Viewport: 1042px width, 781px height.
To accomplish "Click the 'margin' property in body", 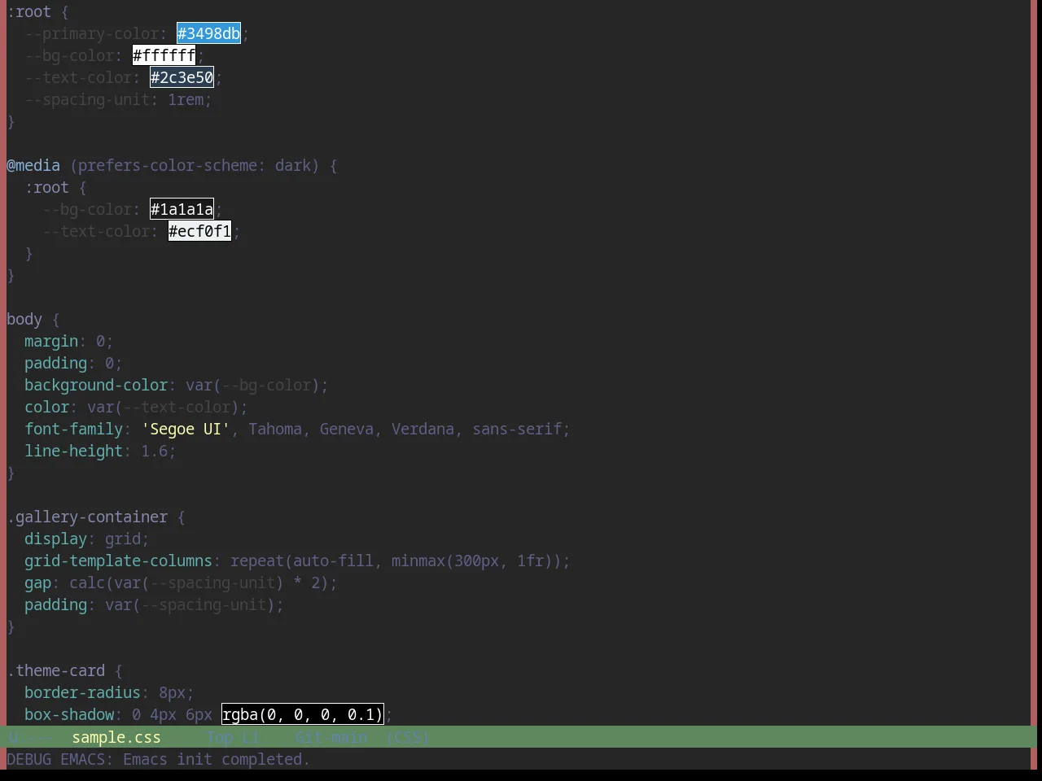I will [x=51, y=341].
